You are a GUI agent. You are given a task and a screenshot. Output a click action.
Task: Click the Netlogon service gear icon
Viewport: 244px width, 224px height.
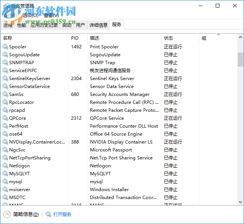click(5, 165)
